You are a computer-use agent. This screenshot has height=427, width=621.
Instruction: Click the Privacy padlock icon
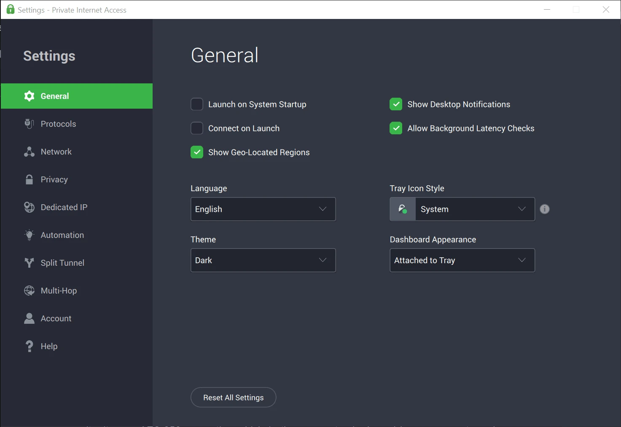(29, 179)
